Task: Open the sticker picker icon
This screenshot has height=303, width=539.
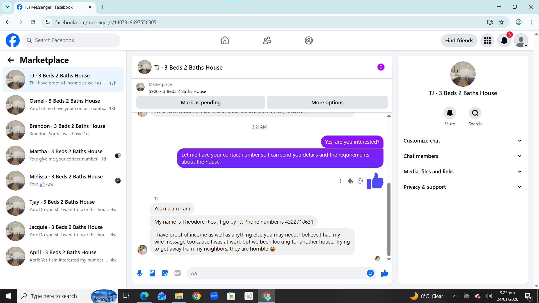Action: tap(165, 273)
